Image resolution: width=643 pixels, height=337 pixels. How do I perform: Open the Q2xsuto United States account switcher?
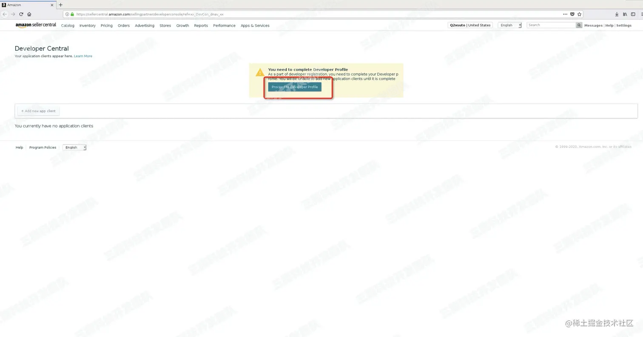(470, 25)
